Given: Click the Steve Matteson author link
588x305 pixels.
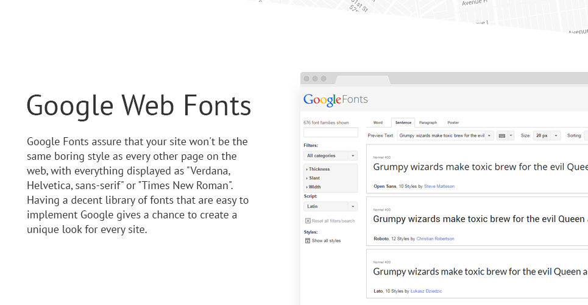Looking at the screenshot, I should pos(439,186).
